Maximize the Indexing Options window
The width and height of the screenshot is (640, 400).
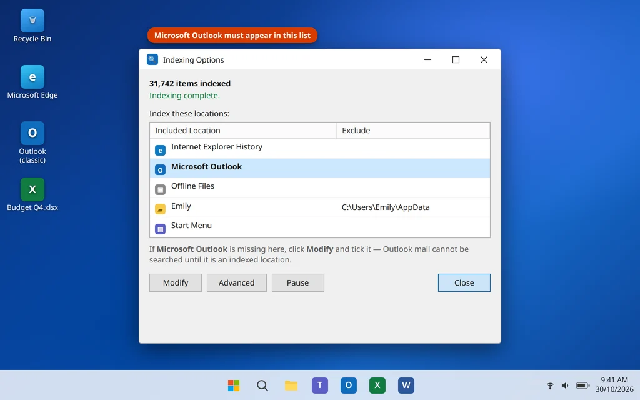(x=456, y=59)
